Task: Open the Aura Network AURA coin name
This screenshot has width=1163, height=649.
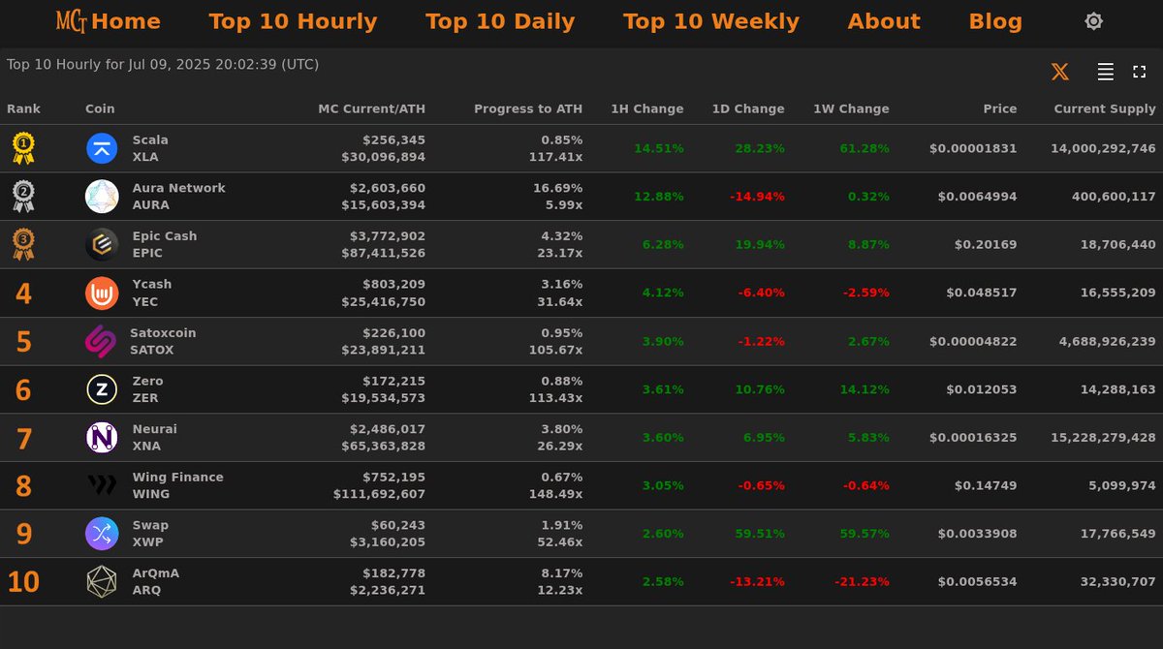Action: click(x=178, y=197)
